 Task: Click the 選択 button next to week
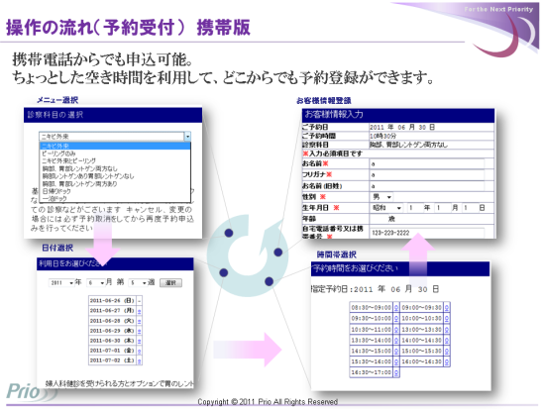[x=170, y=283]
